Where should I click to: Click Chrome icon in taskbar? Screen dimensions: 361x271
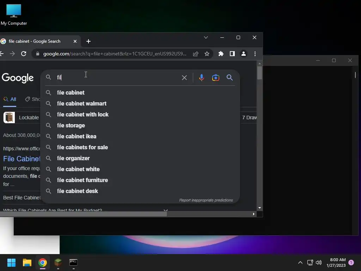[x=43, y=263]
